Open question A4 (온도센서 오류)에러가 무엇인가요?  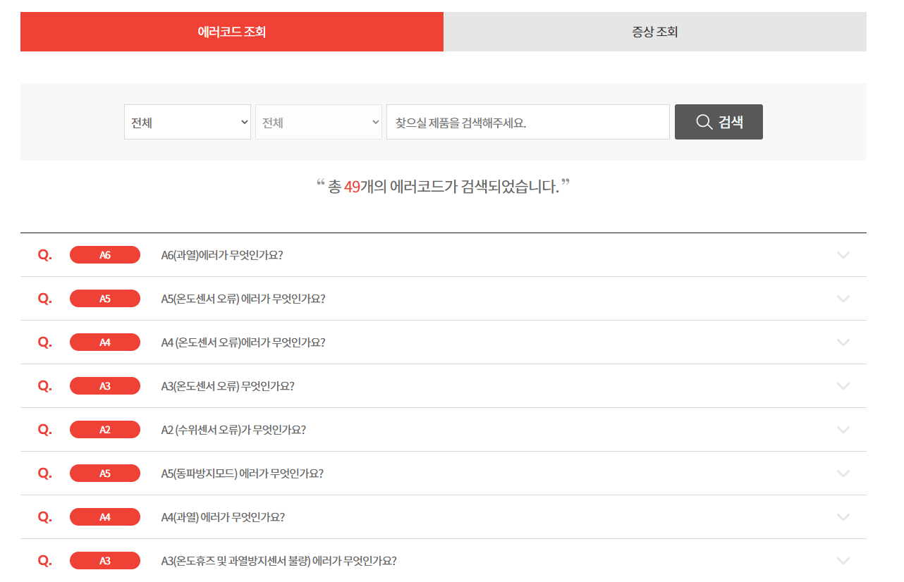click(243, 342)
